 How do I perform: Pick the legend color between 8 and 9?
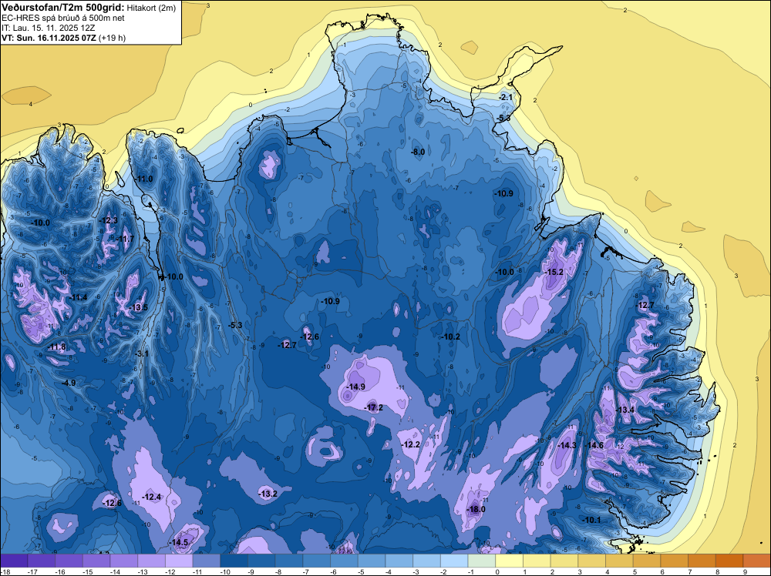729,561
